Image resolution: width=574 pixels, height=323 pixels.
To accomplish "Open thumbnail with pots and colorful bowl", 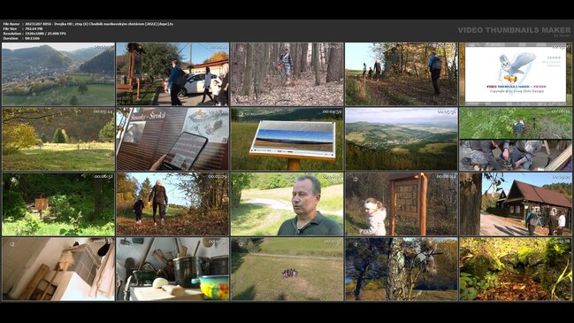I will click(x=172, y=269).
